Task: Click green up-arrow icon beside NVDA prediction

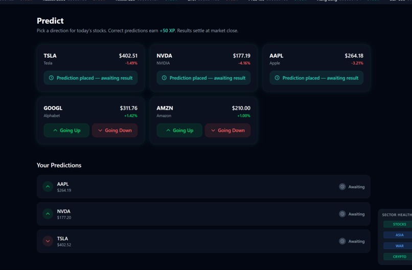Action: point(48,214)
